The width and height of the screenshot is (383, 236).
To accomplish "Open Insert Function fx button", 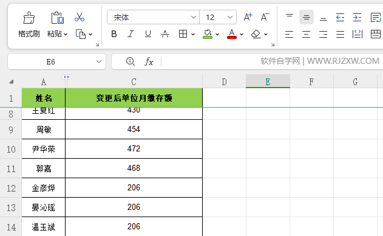I will [x=149, y=61].
